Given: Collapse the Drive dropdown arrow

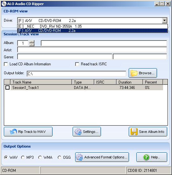Looking at the screenshot, I should click(164, 20).
